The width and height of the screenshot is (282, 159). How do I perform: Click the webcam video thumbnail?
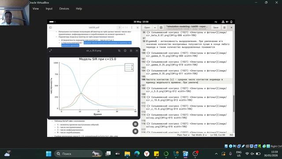(15, 13)
